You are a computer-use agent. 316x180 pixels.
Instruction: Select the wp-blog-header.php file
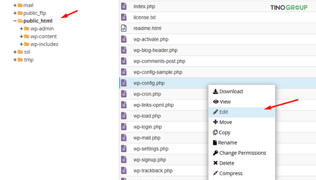tap(155, 50)
